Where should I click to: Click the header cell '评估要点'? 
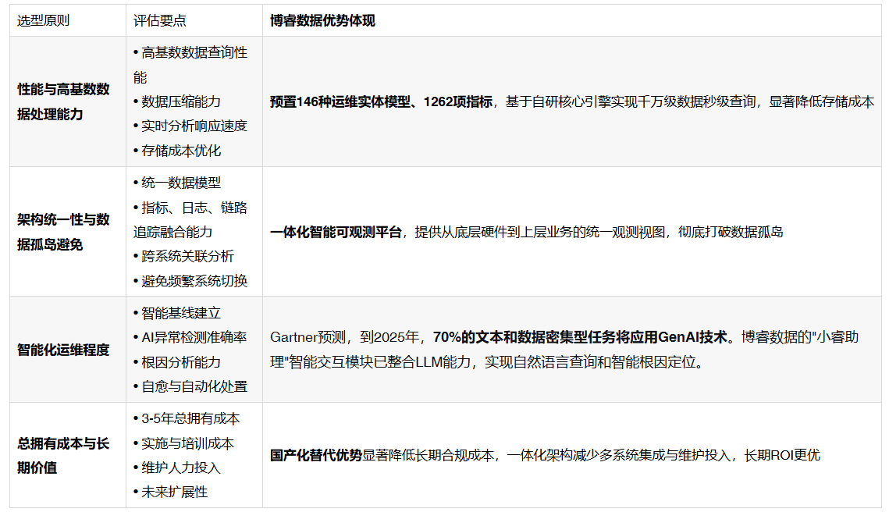(x=159, y=21)
